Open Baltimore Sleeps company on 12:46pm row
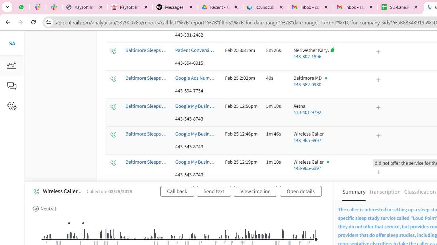 tap(146, 134)
